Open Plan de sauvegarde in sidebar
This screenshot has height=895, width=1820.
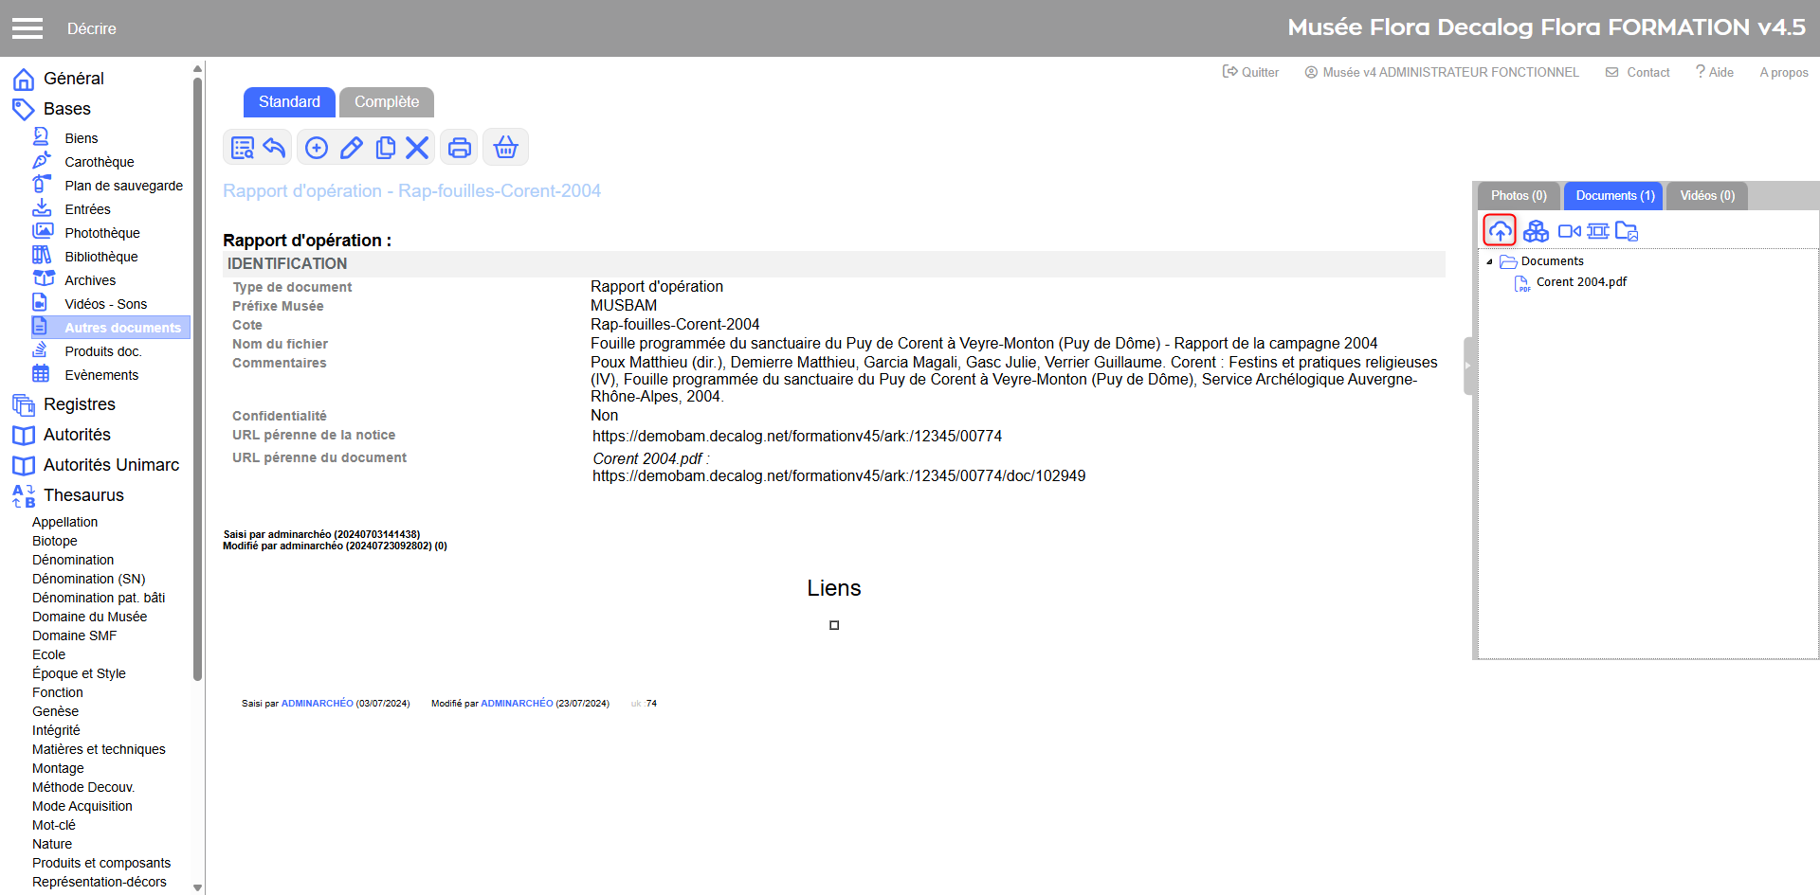124,186
